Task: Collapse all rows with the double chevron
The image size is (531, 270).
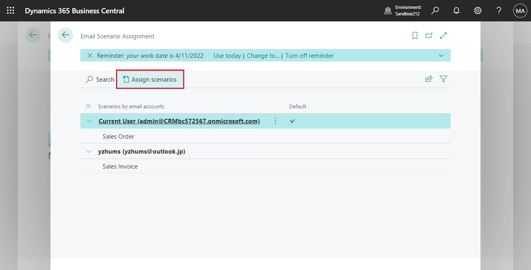Action: (88, 106)
